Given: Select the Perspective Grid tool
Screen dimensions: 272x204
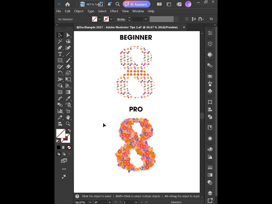Looking at the screenshot, I should point(68,86).
